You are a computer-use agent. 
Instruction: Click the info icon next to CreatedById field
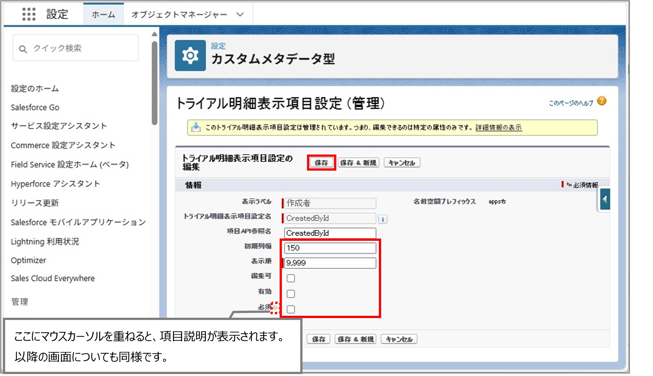[x=383, y=219]
